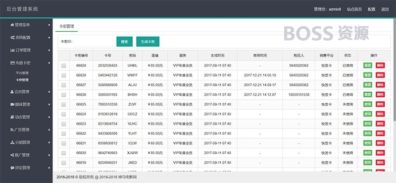Click 重置 for card 66828
Viewport: 396px width, 183px height.
tap(368, 75)
